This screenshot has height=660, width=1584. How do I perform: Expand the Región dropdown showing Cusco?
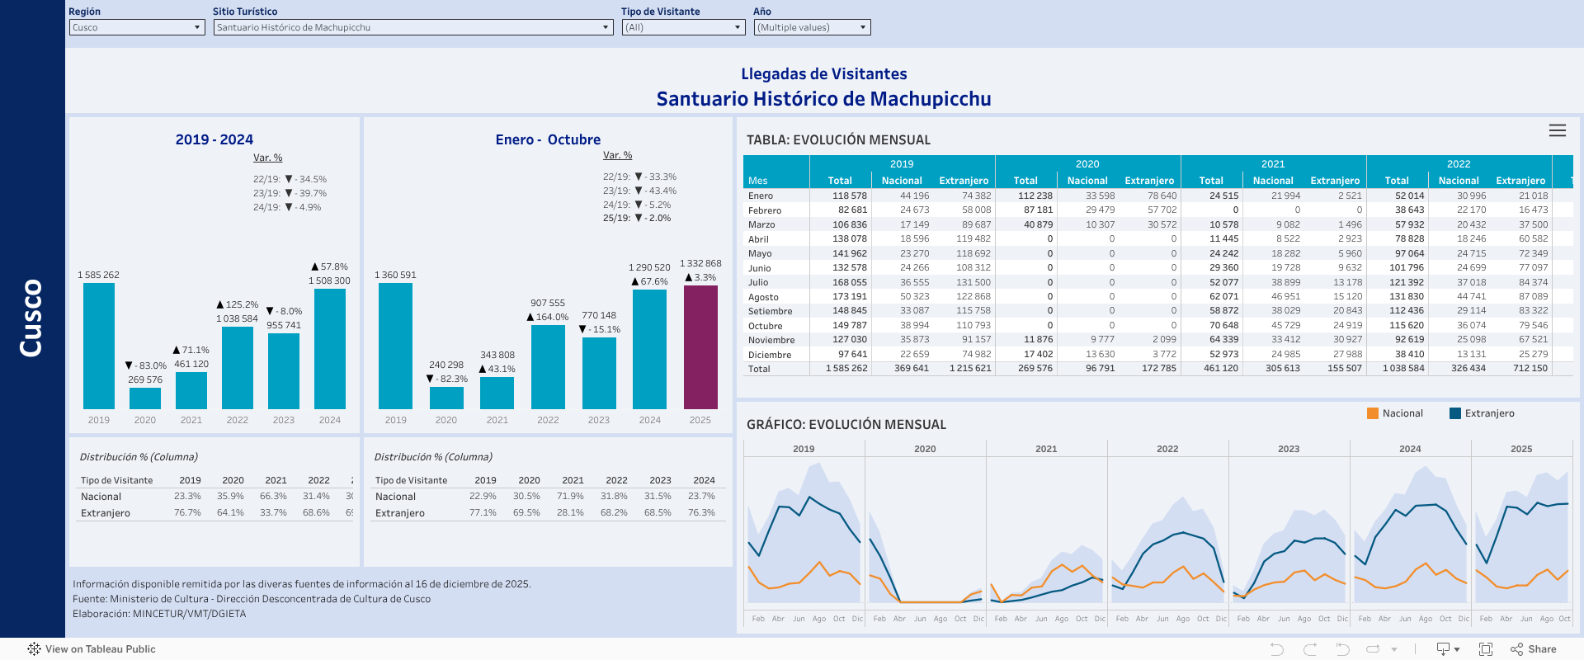pos(136,27)
